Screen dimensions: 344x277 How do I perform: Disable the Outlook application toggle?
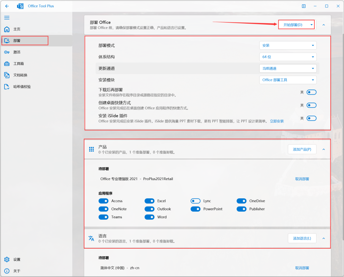pyautogui.click(x=149, y=209)
